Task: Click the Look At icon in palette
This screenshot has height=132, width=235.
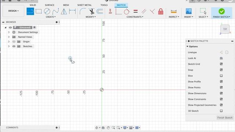Action: coord(221,58)
